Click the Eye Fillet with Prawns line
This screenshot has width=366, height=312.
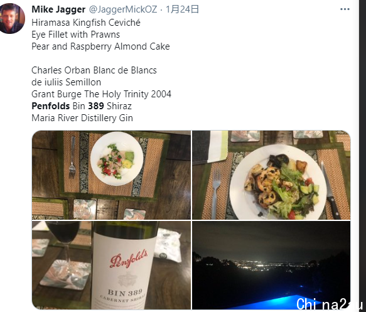[x=75, y=35]
